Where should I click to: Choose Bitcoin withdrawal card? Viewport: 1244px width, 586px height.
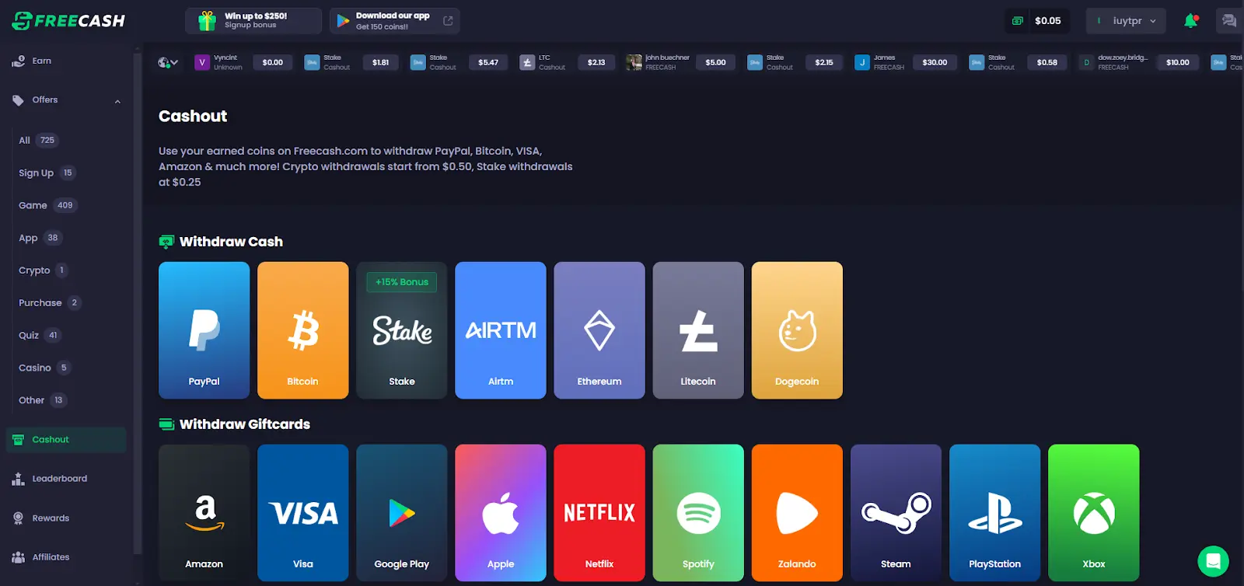(x=302, y=330)
